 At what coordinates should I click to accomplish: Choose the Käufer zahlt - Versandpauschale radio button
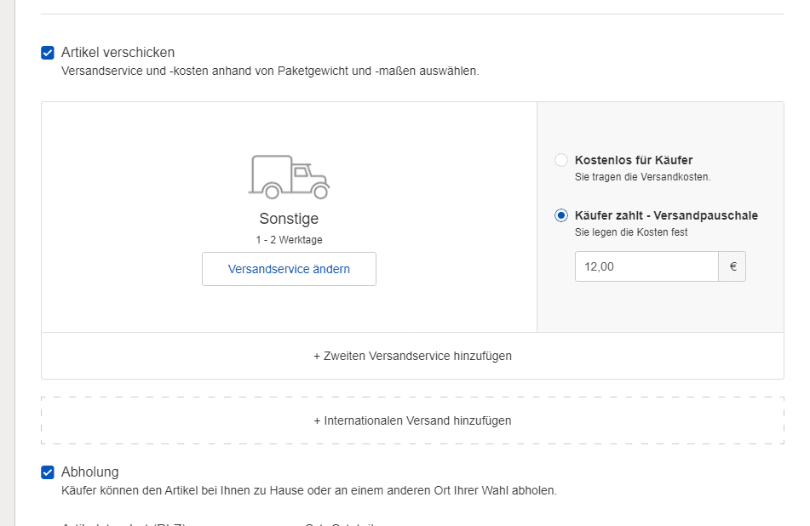click(x=561, y=215)
